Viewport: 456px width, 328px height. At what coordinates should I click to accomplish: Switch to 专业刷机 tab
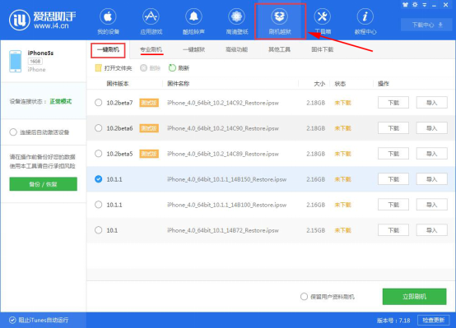click(151, 49)
